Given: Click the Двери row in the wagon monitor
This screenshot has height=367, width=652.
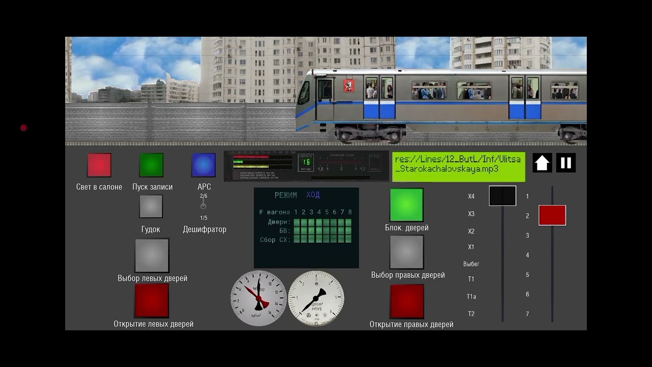Looking at the screenshot, I should pyautogui.click(x=309, y=223).
